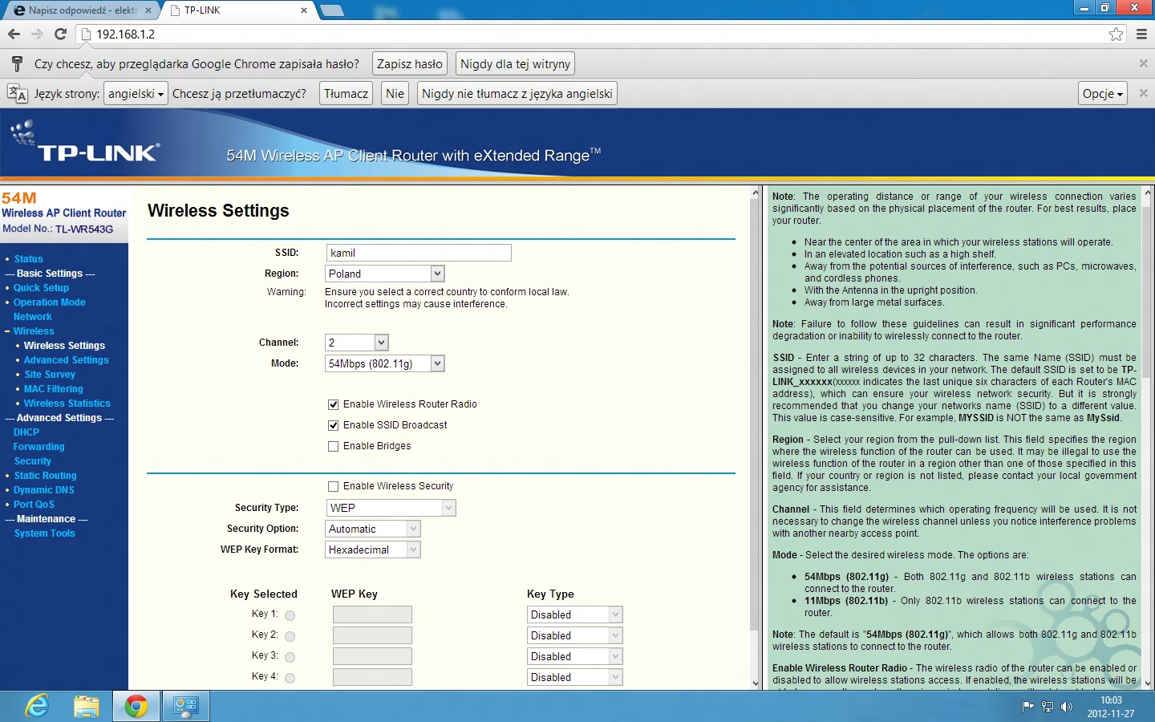1155x722 pixels.
Task: Open the Key 3 Key Type dropdown
Action: point(575,656)
